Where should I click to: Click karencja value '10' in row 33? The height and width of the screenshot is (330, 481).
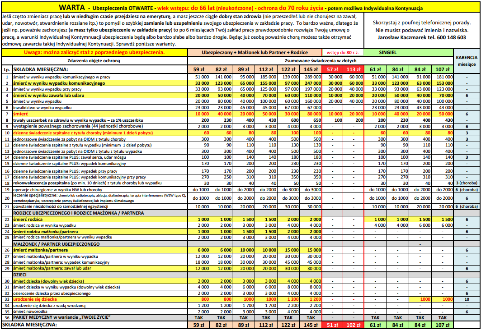coord(467,299)
